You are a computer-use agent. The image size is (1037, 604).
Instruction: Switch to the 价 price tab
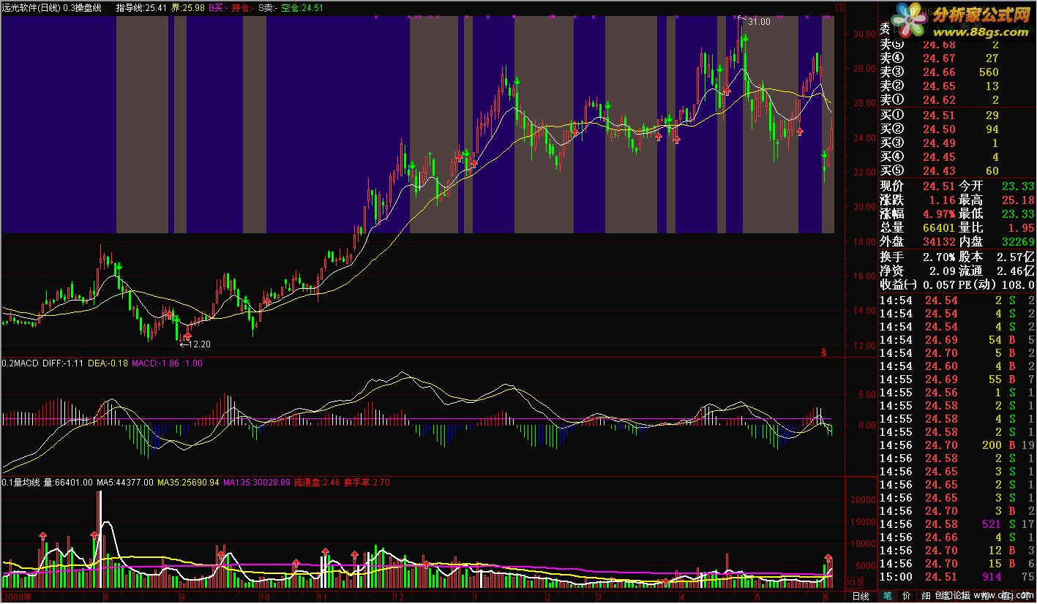click(907, 597)
